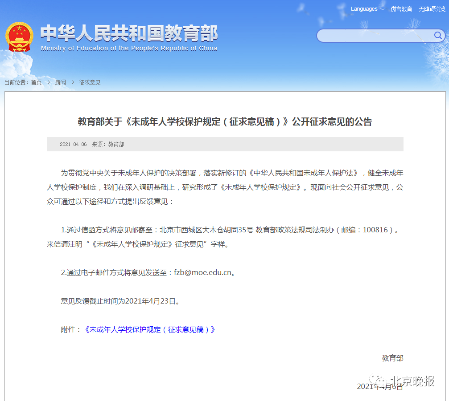449x401 pixels.
Task: Open the 无障碍浏览 accessibility link
Action: (x=432, y=9)
